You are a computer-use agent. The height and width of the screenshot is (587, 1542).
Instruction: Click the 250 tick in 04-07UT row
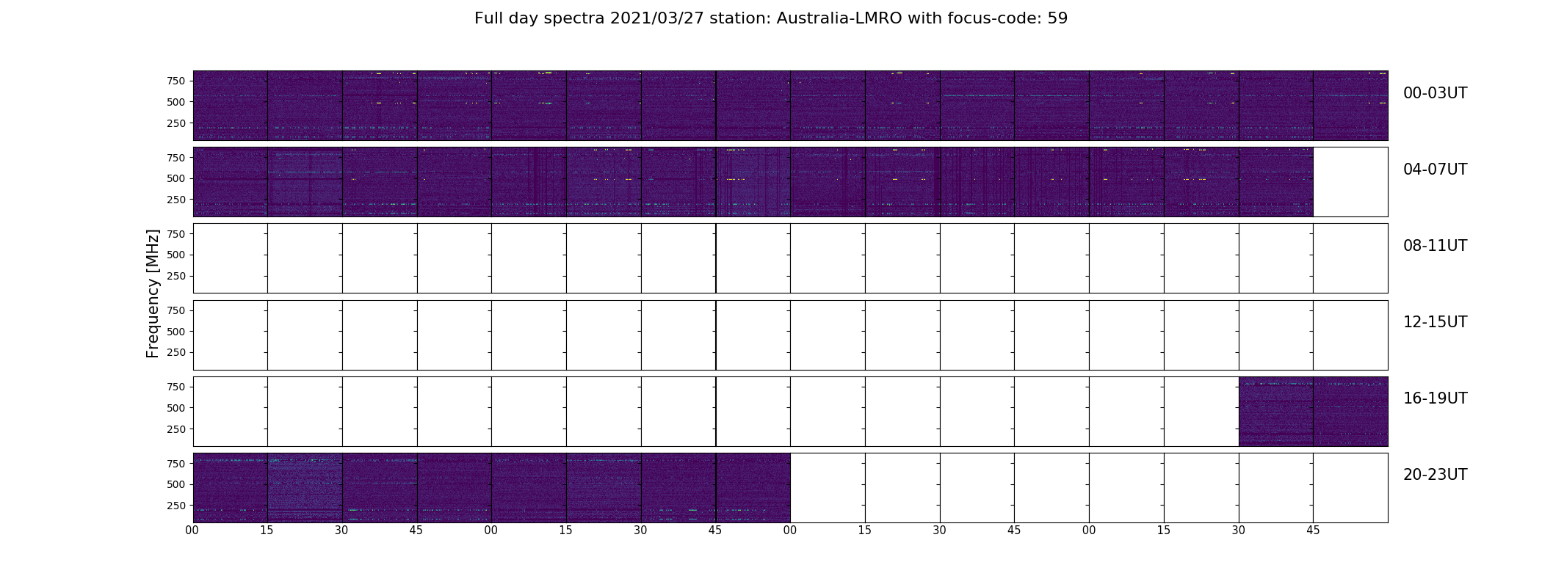pos(175,200)
